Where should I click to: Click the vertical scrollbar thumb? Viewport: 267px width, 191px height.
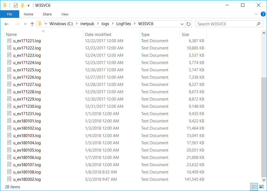(264, 127)
